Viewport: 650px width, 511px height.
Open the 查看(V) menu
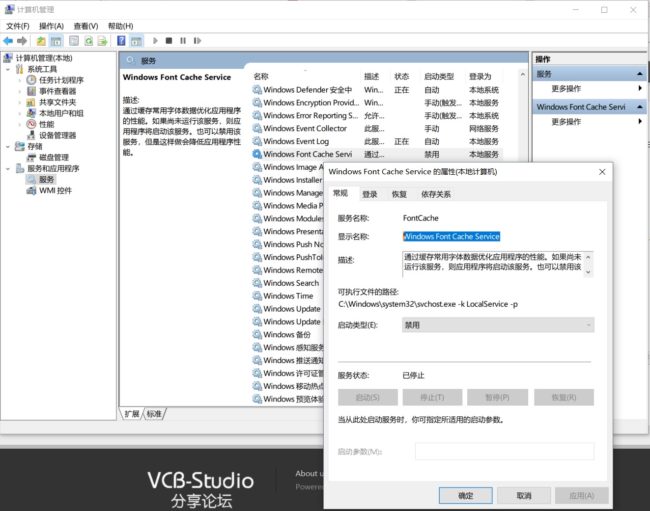[86, 26]
